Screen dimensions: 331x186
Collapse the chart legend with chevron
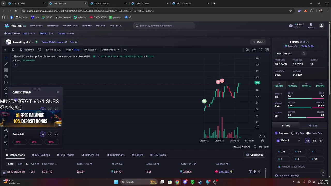(15, 65)
